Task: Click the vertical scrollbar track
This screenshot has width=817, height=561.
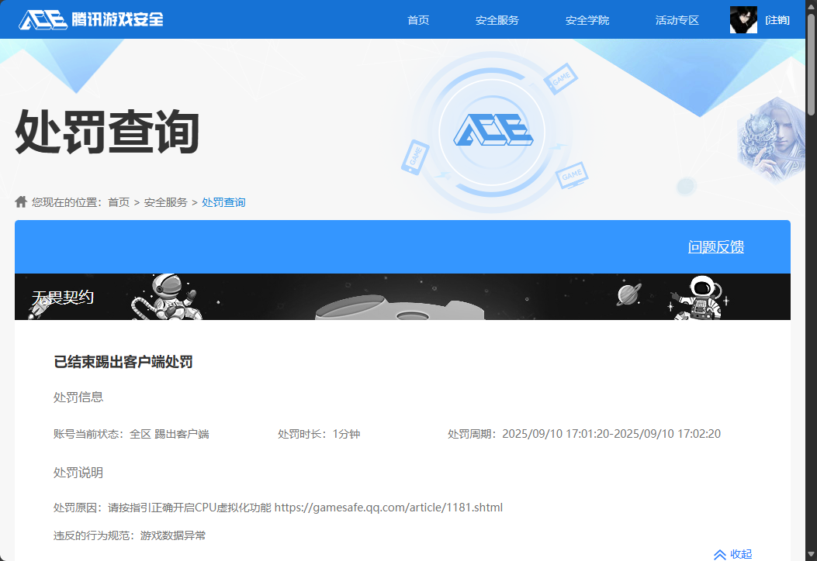Action: tap(811, 310)
